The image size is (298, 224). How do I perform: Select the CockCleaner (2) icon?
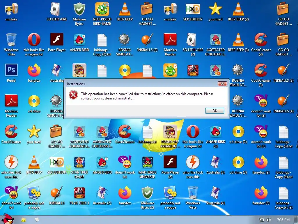[x=261, y=40]
